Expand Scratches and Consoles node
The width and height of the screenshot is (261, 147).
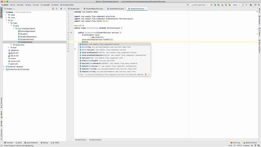pos(4,69)
